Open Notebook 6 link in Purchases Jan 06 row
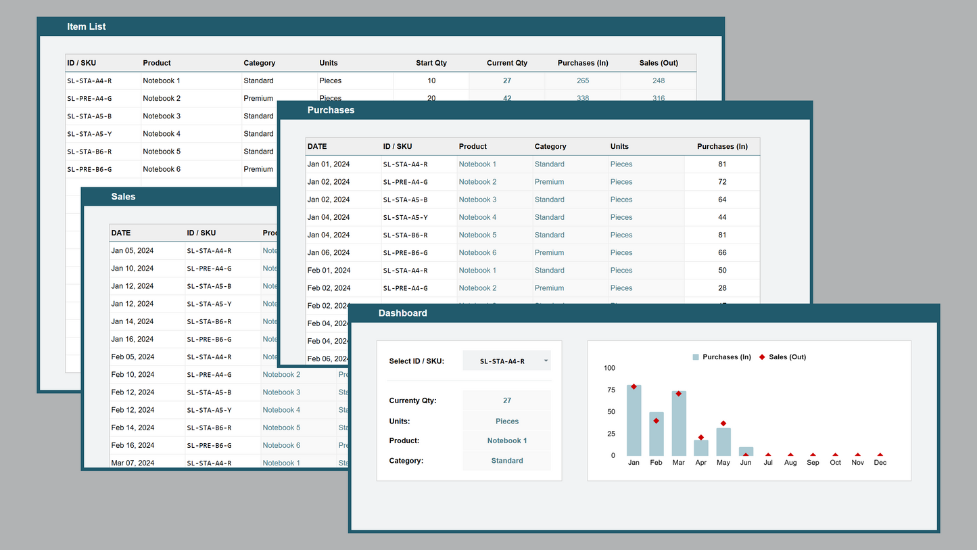The image size is (977, 550). click(x=477, y=252)
